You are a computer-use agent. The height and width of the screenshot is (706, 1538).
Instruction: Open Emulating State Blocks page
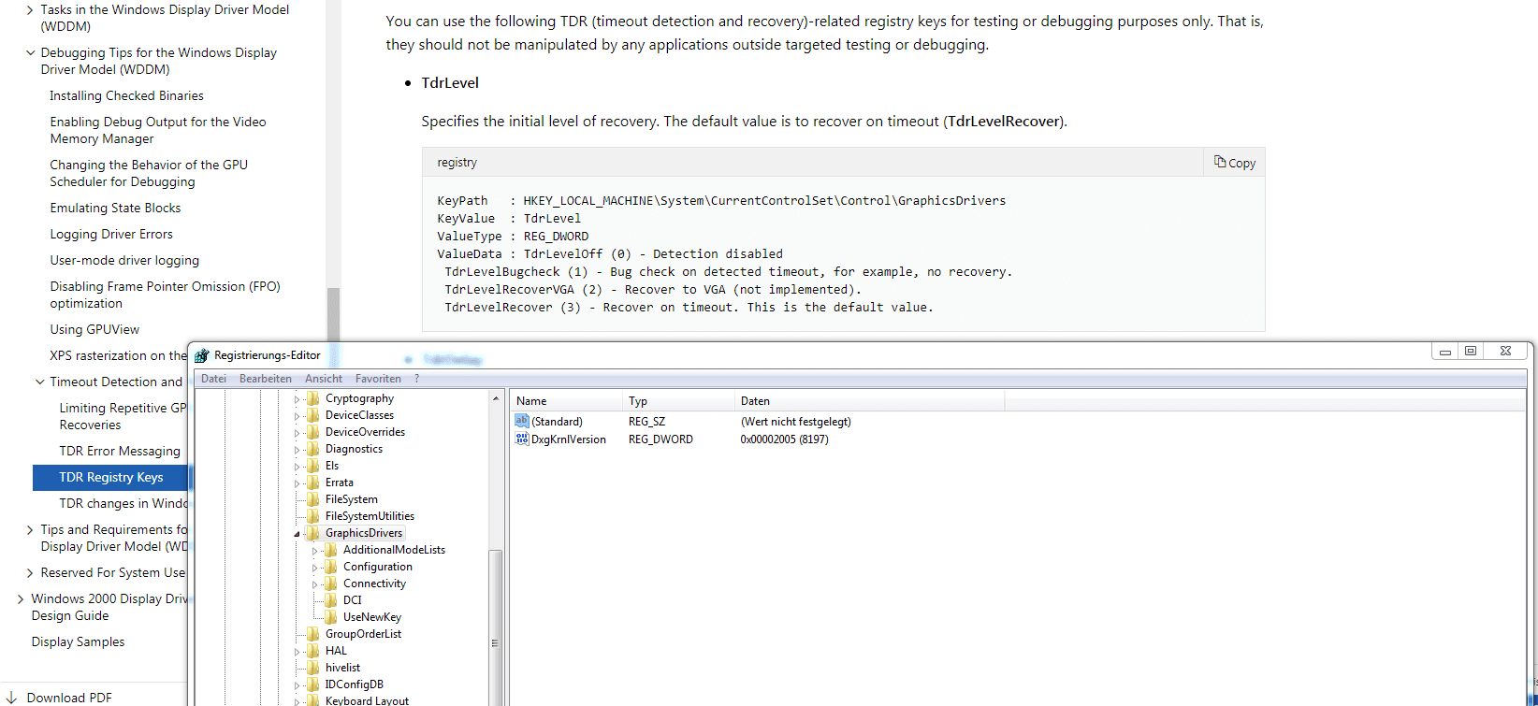115,208
